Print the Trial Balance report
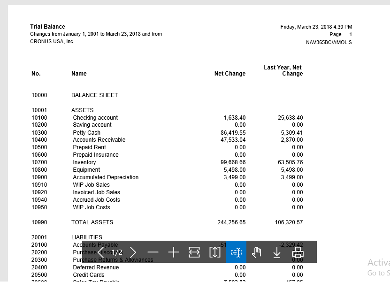 298,252
